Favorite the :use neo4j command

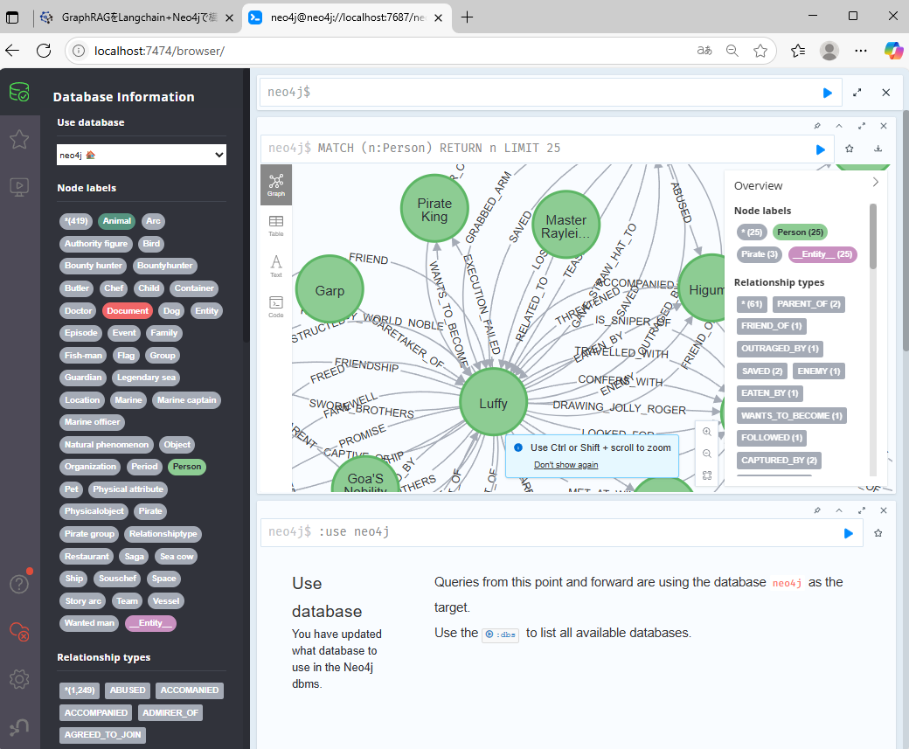878,533
